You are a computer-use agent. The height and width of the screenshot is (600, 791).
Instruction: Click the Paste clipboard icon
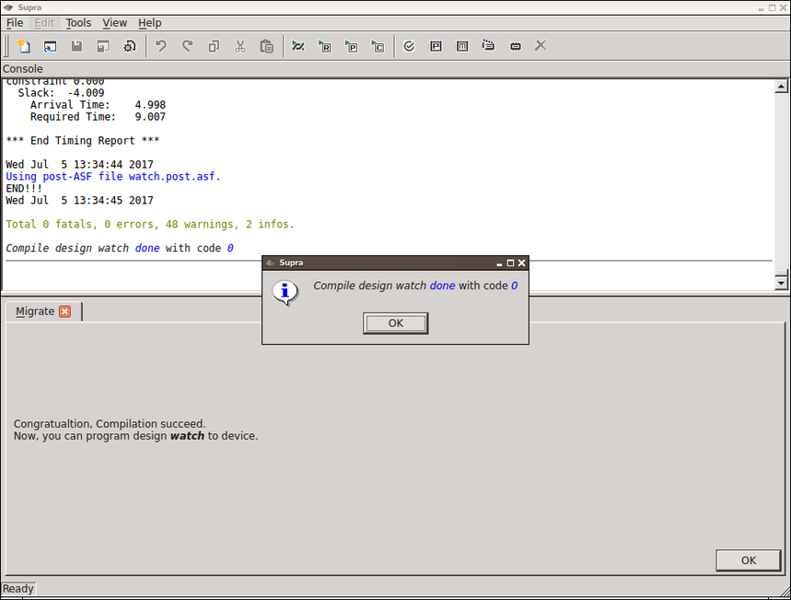tap(267, 46)
